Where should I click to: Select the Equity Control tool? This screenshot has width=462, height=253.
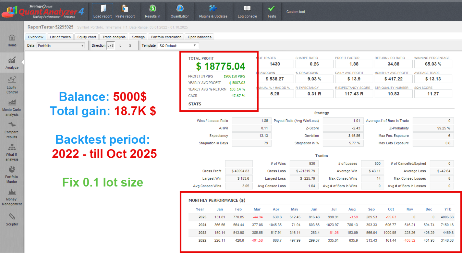(x=12, y=85)
